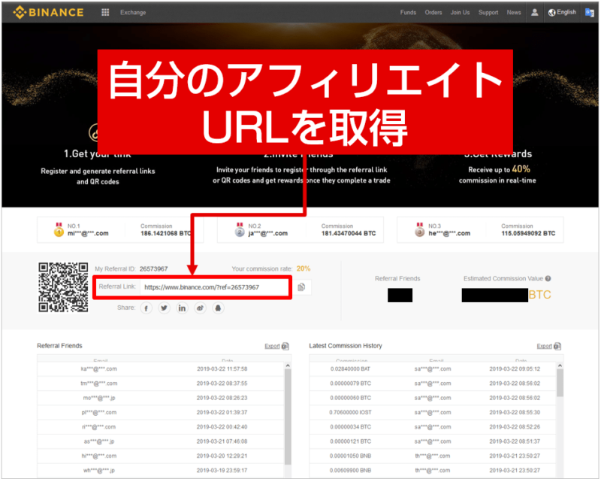Copy the referral link with copy icon
Viewport: 601px width, 479px height.
tap(302, 287)
